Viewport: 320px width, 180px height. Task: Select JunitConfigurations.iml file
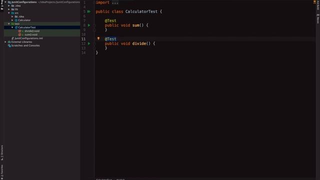tap(28, 38)
